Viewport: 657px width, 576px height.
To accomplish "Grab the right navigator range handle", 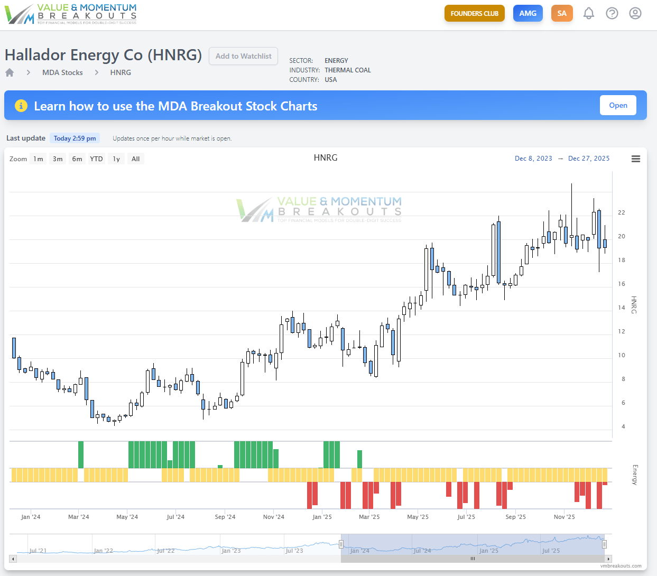I will click(x=604, y=544).
